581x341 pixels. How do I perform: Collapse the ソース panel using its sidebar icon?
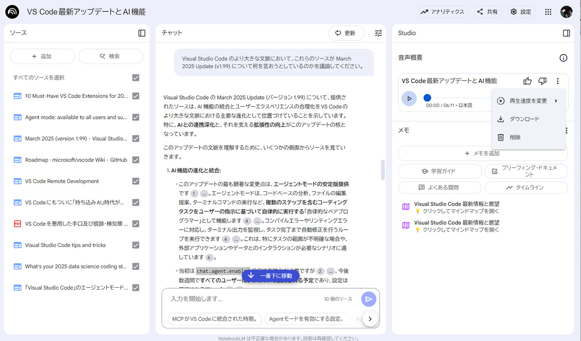142,33
